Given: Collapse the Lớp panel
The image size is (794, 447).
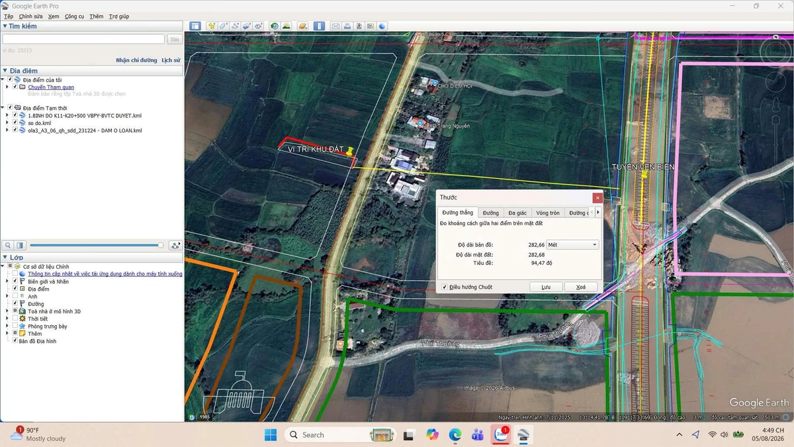Looking at the screenshot, I should tap(5, 257).
